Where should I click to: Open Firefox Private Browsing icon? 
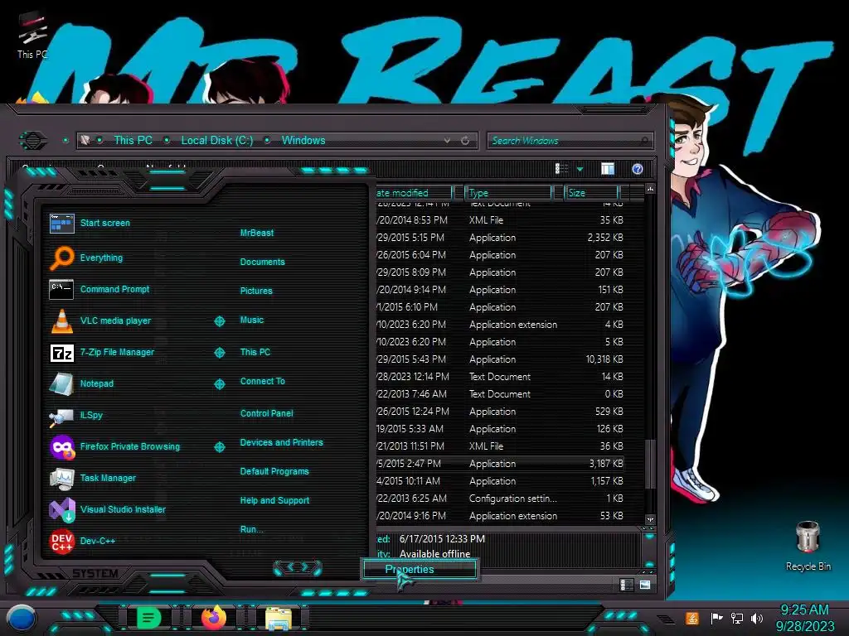click(62, 446)
